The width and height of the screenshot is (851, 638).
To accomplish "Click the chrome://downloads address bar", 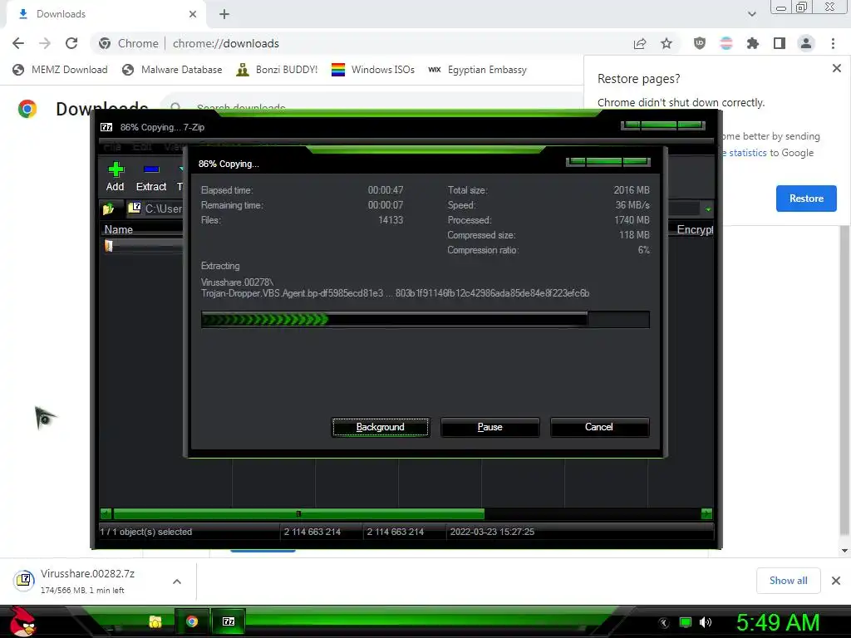I will [226, 43].
